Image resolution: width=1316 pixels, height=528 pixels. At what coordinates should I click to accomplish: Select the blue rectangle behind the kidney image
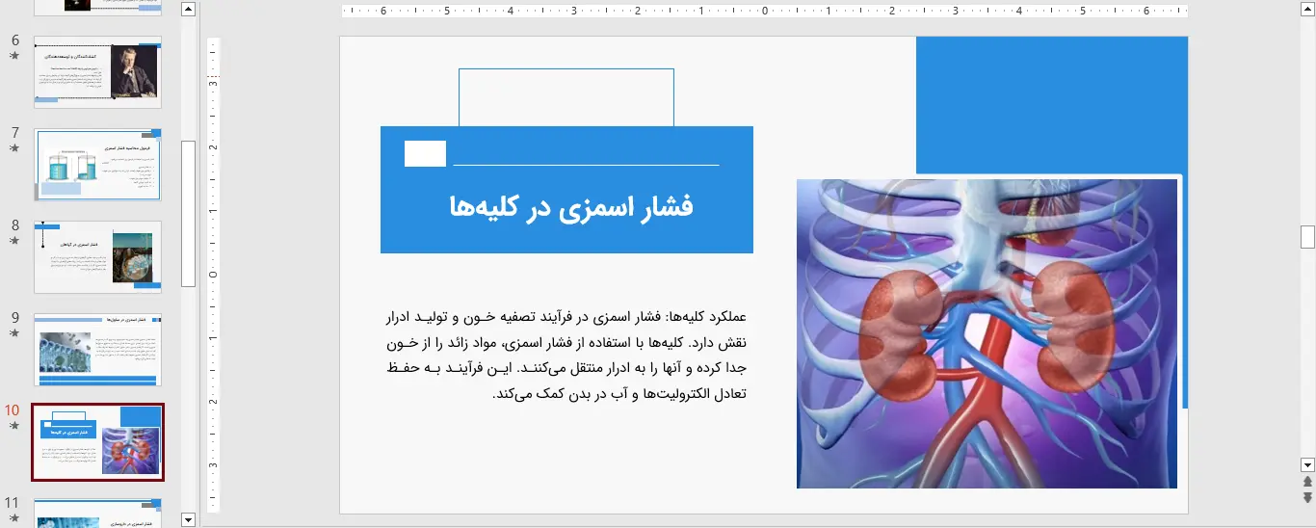1052,105
